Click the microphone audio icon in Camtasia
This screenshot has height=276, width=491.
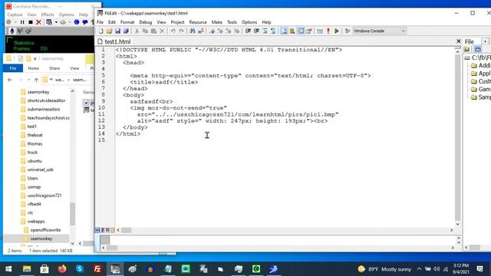[12, 31]
